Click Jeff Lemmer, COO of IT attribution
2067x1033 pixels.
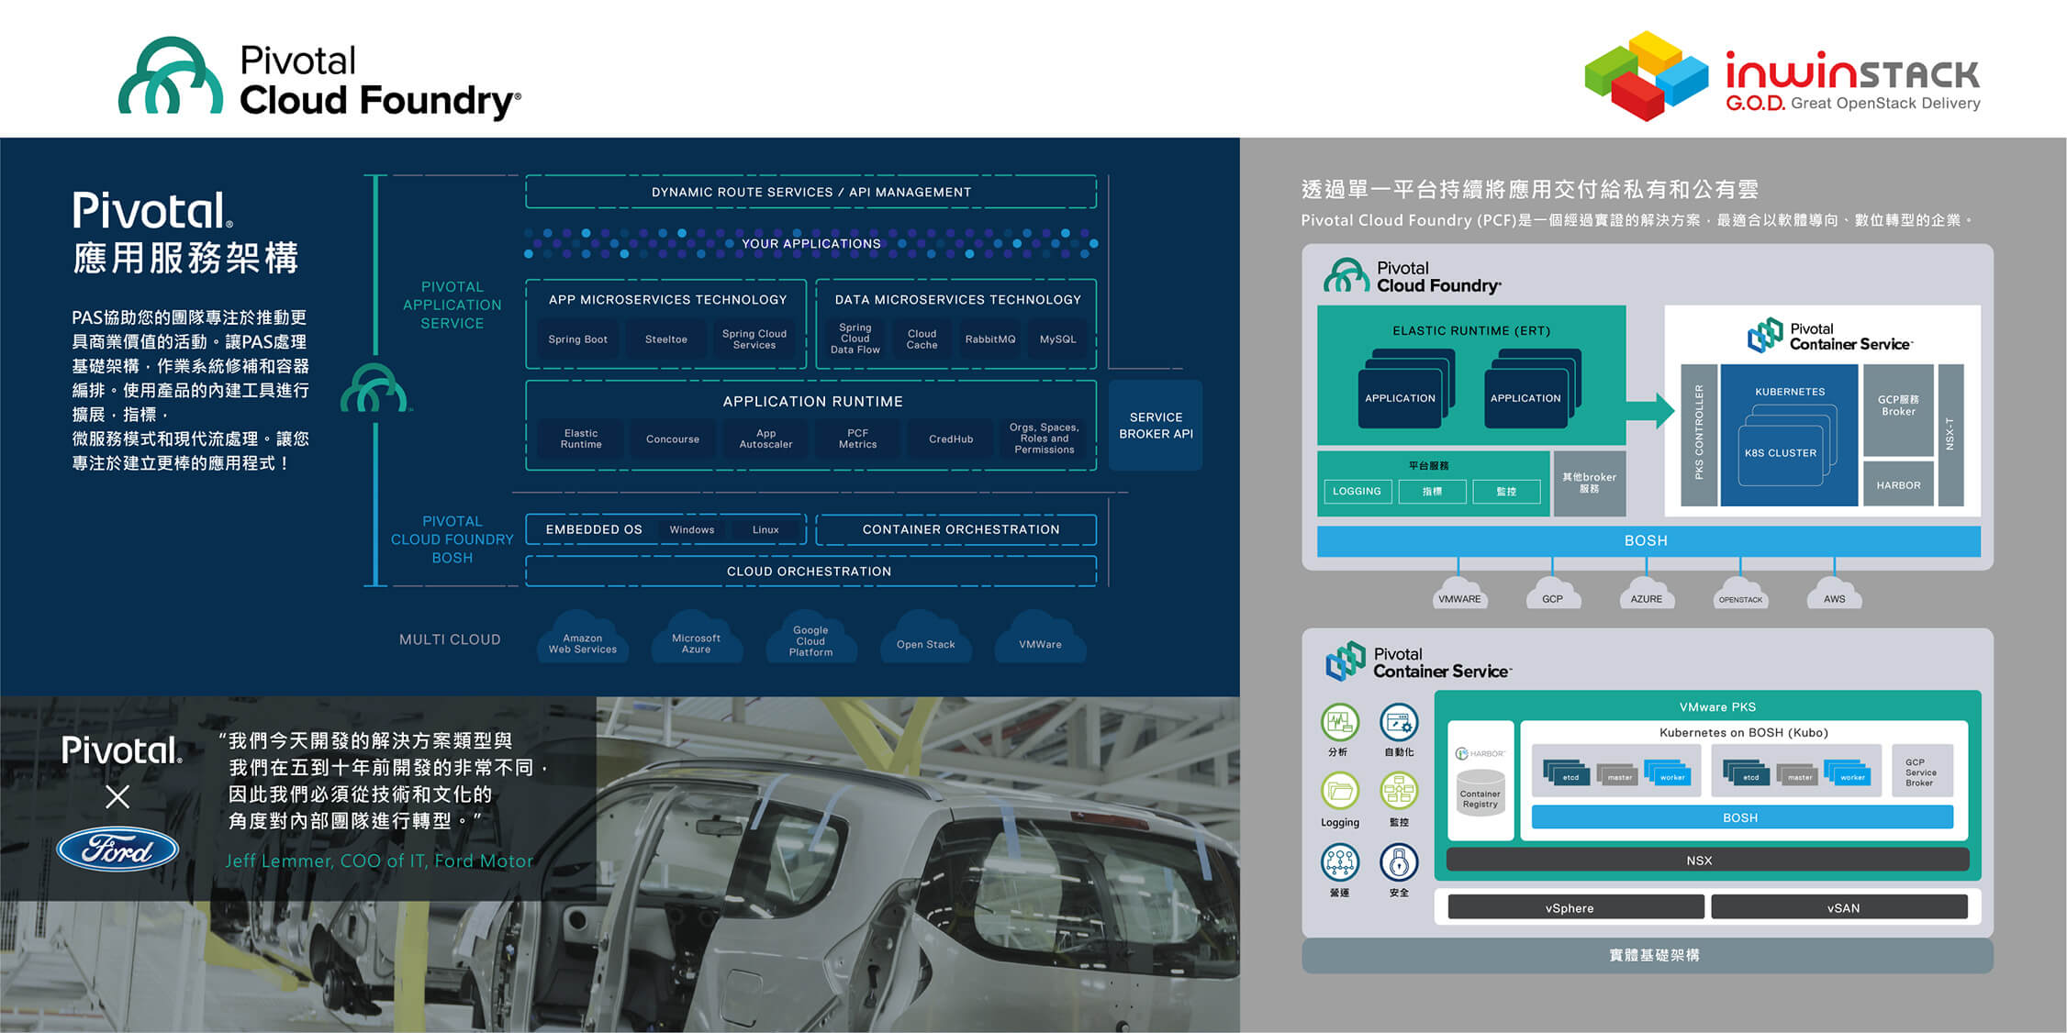(x=379, y=861)
